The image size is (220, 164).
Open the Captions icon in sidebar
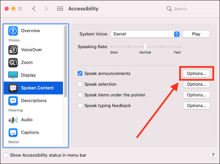tap(13, 133)
